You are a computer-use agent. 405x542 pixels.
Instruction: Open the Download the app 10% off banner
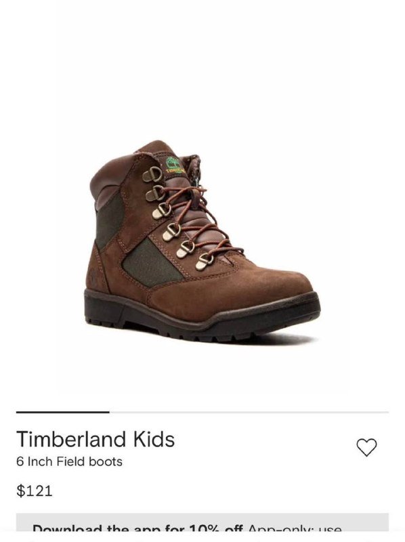coord(202,522)
